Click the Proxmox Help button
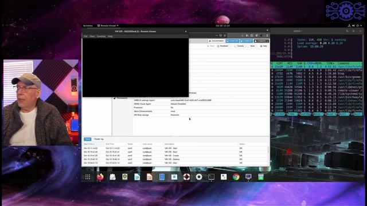This screenshot has height=206, width=367. click(264, 46)
